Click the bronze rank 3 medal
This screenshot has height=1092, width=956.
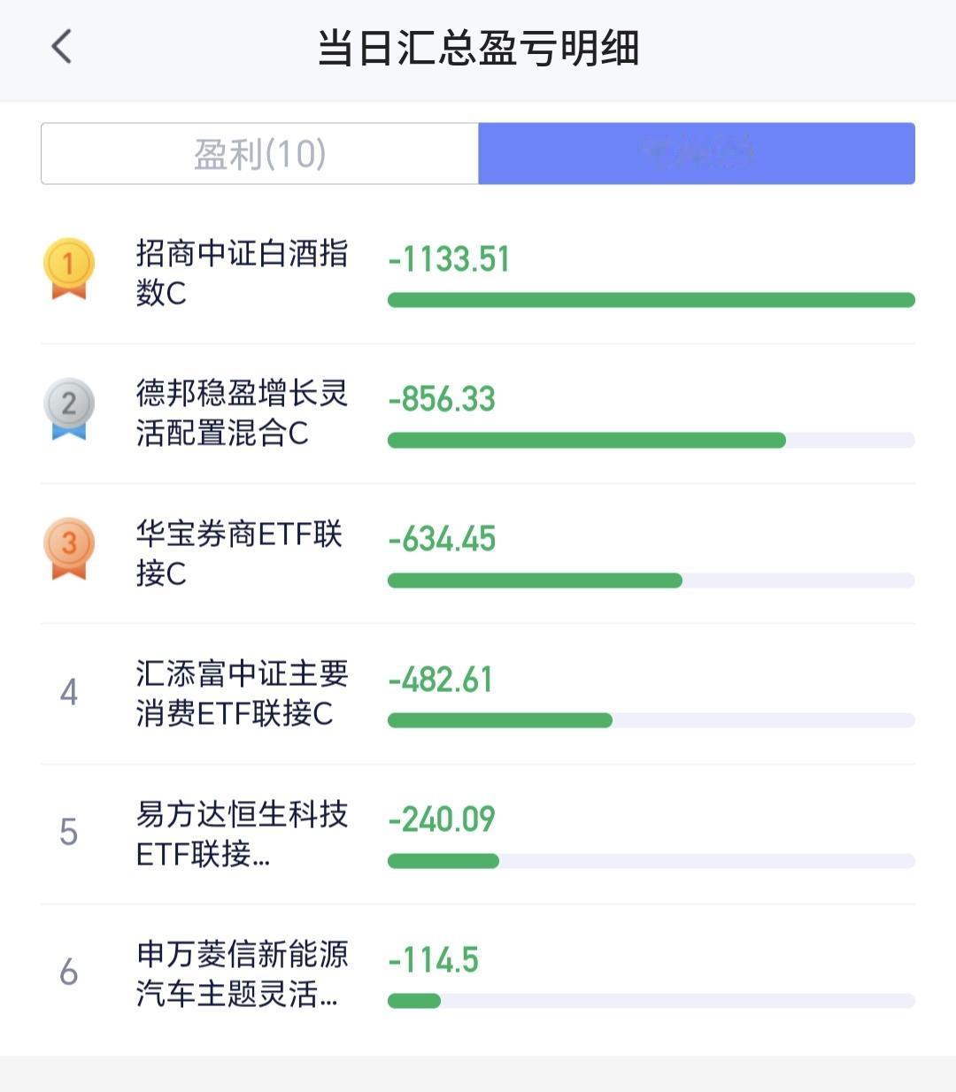tap(69, 549)
